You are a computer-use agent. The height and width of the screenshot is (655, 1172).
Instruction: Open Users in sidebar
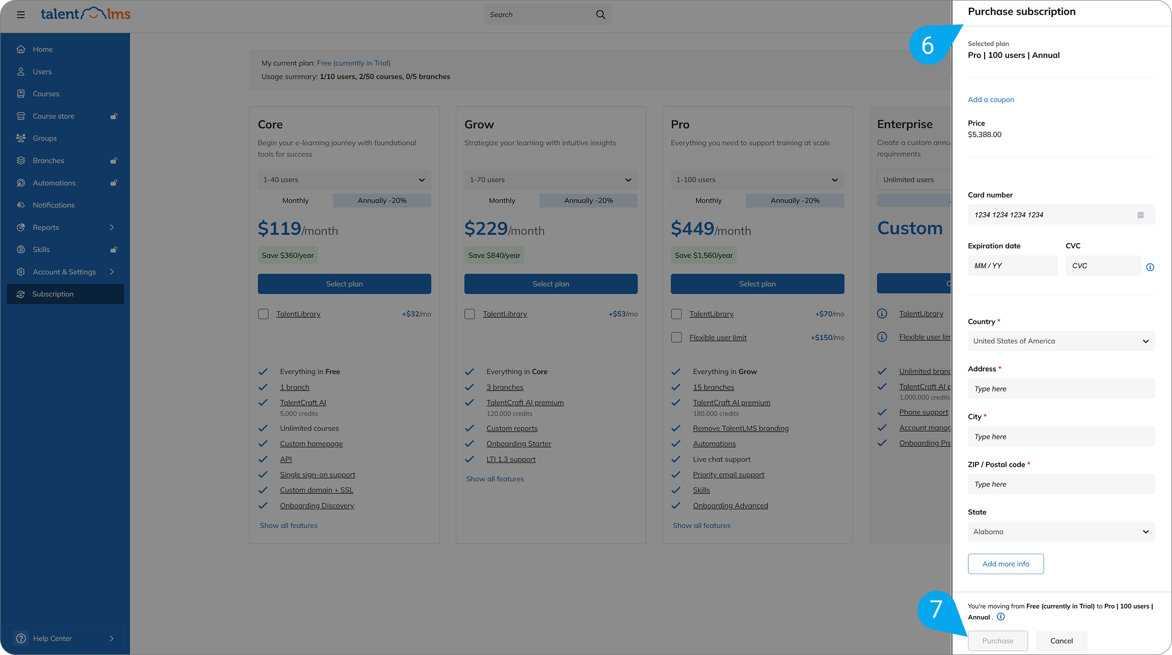(x=65, y=72)
